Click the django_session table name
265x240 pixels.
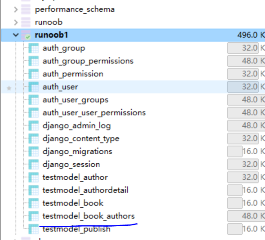(71, 165)
